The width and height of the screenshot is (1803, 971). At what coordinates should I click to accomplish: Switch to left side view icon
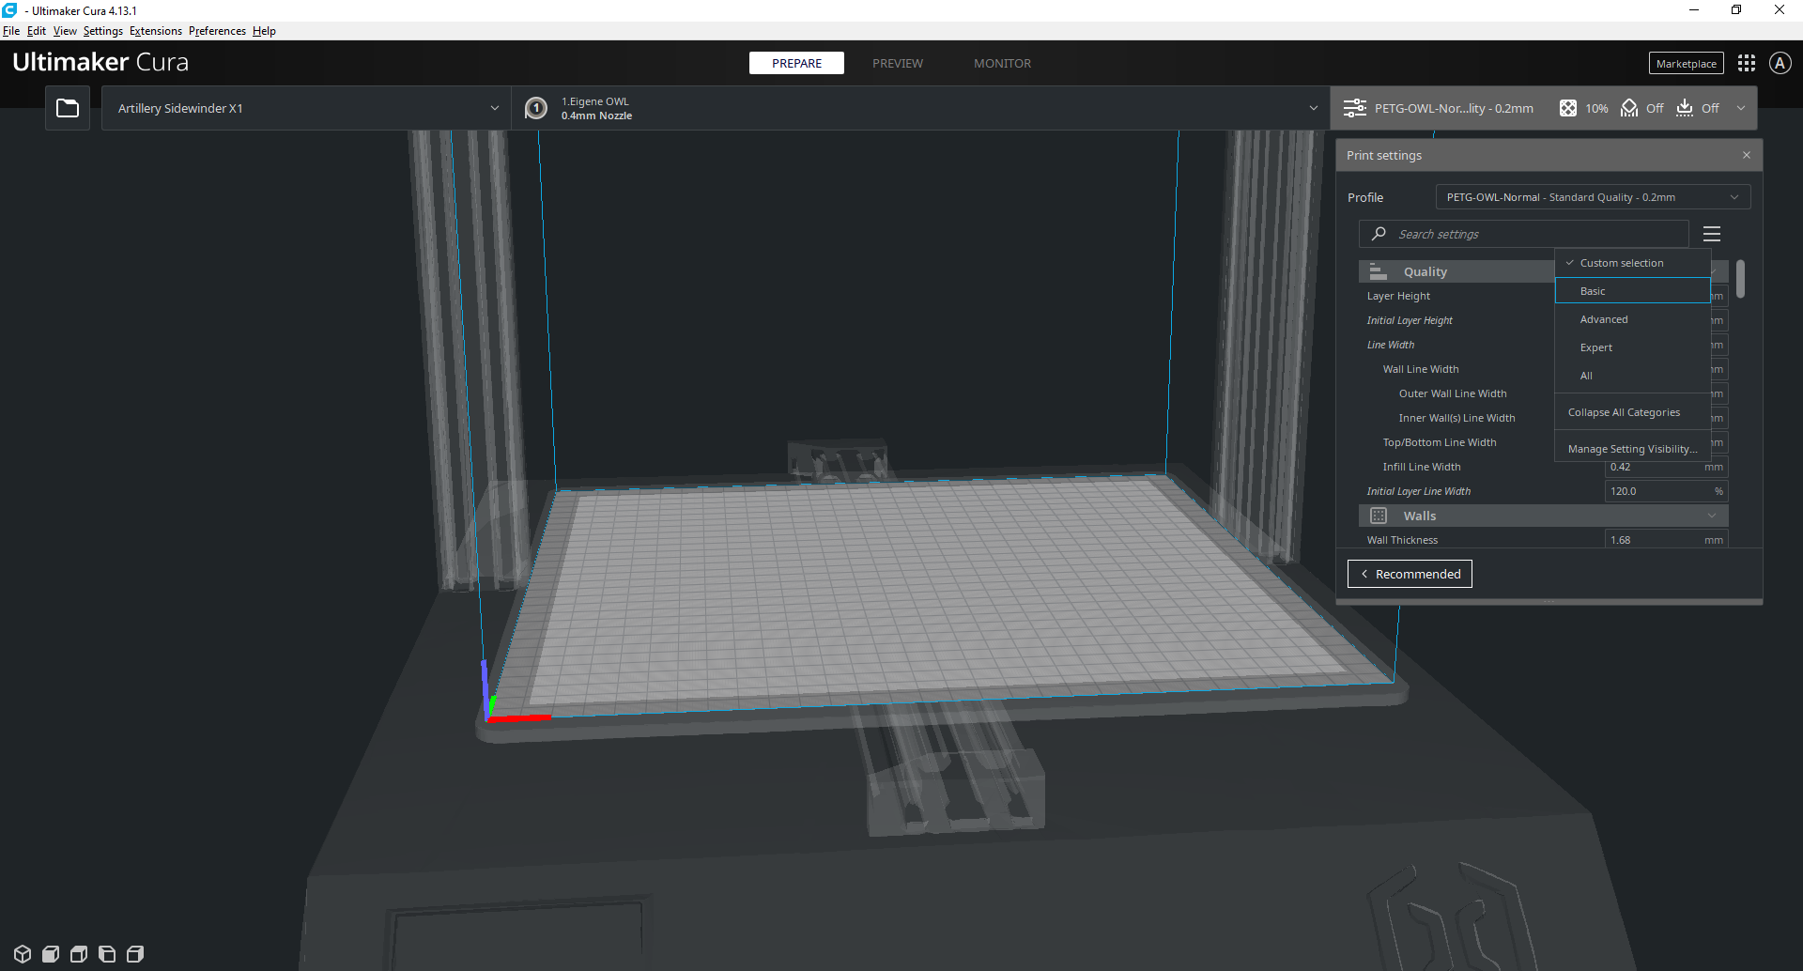point(107,954)
